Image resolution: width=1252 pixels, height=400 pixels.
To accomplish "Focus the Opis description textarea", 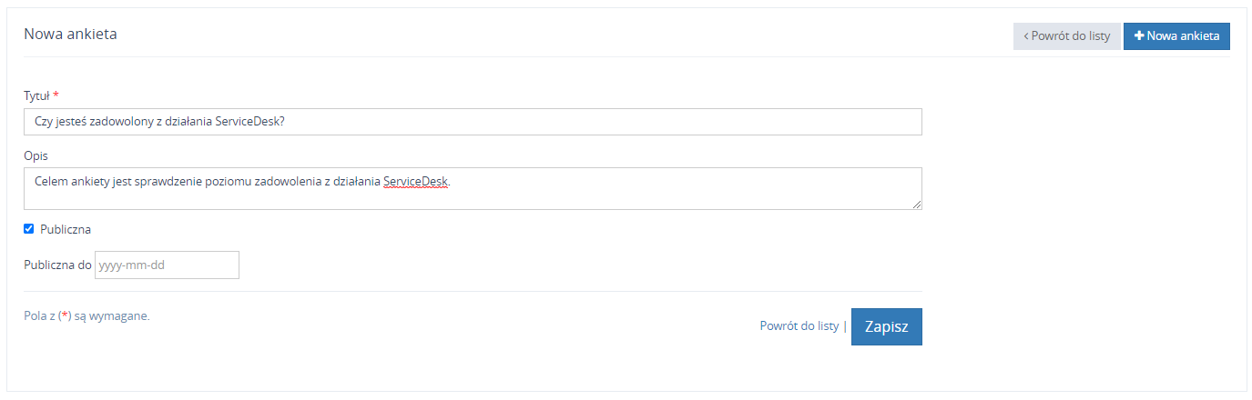I will pyautogui.click(x=473, y=188).
